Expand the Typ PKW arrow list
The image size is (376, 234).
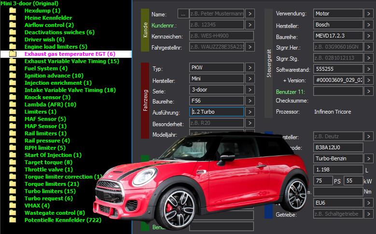click(250, 68)
